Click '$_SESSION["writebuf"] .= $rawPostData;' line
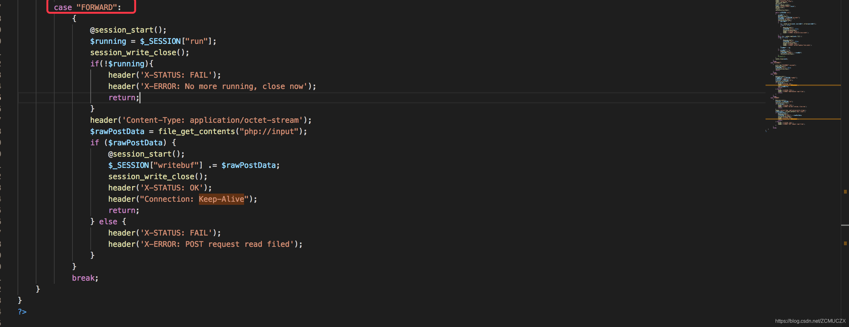 click(194, 165)
